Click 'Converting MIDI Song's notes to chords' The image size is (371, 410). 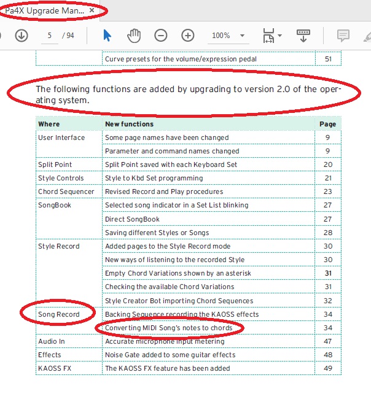point(168,328)
